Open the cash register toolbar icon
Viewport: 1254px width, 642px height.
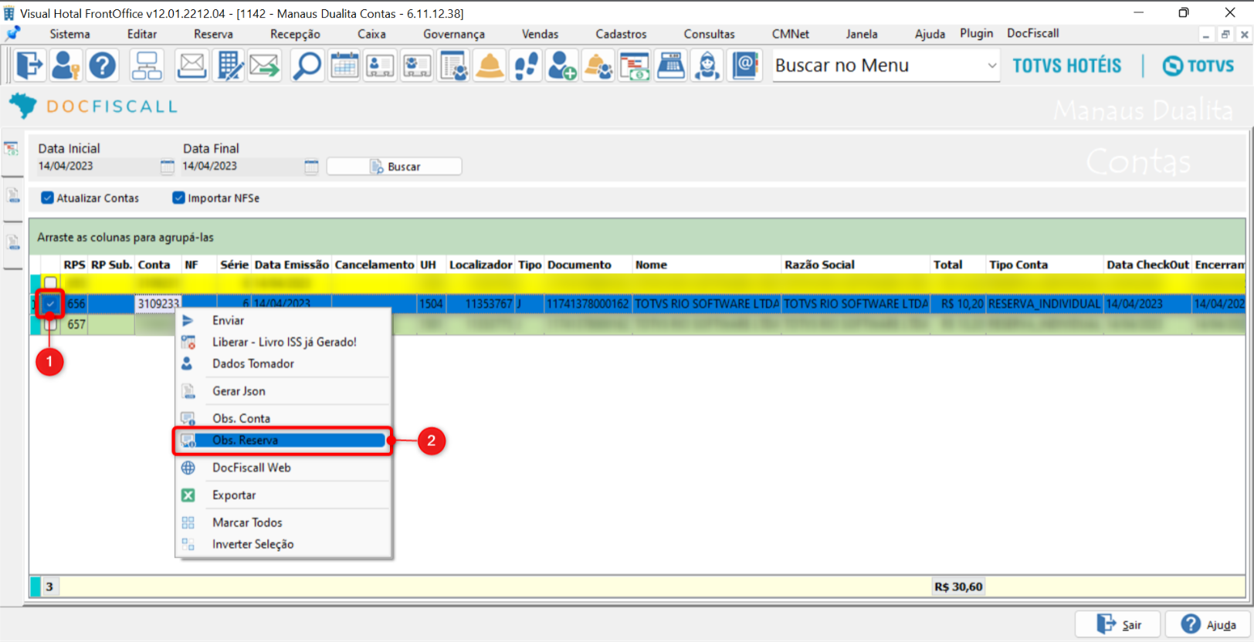coord(671,66)
